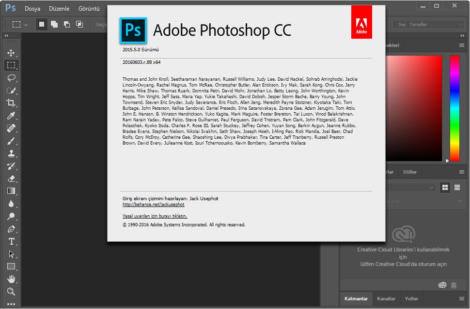This screenshot has height=309, width=470.
Task: Expand the toolbox with double-arrow button
Action: click(6, 36)
